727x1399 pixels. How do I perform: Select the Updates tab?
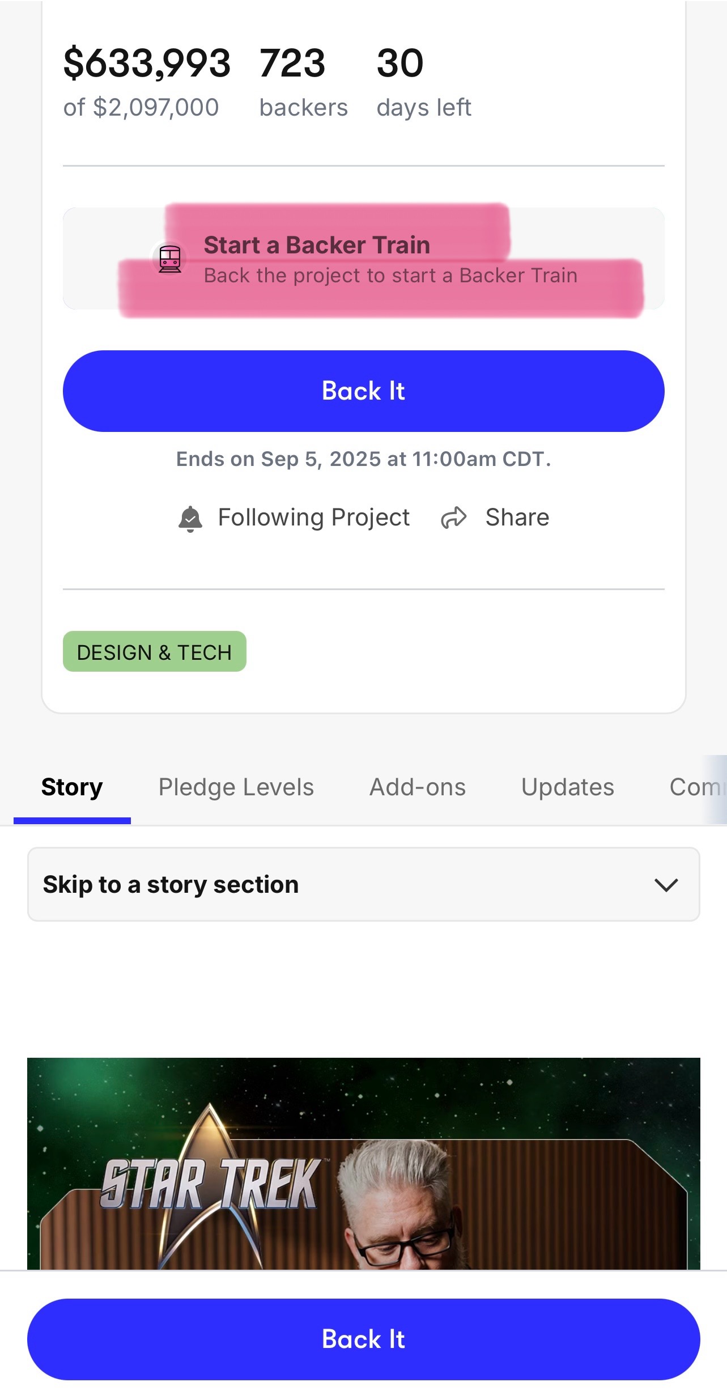[x=567, y=787]
